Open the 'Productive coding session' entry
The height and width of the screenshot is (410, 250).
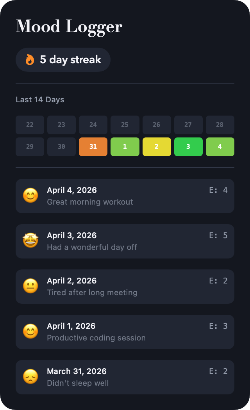[125, 332]
